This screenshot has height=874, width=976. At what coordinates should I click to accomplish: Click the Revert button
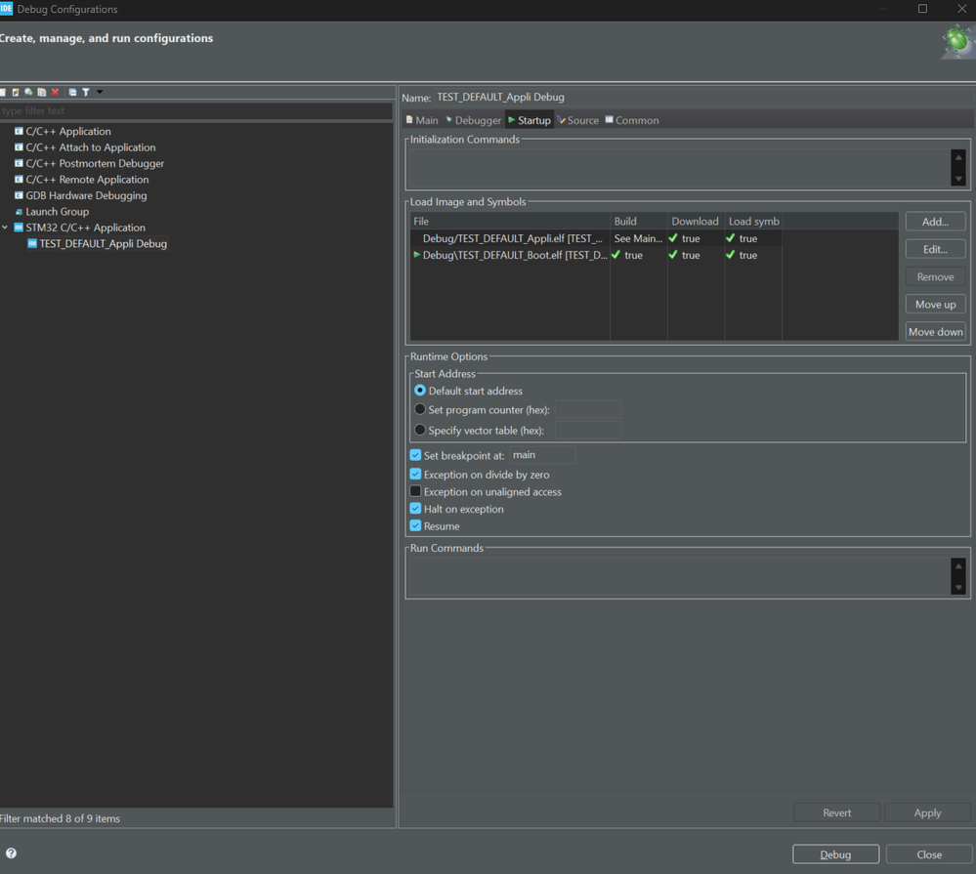[x=836, y=812]
